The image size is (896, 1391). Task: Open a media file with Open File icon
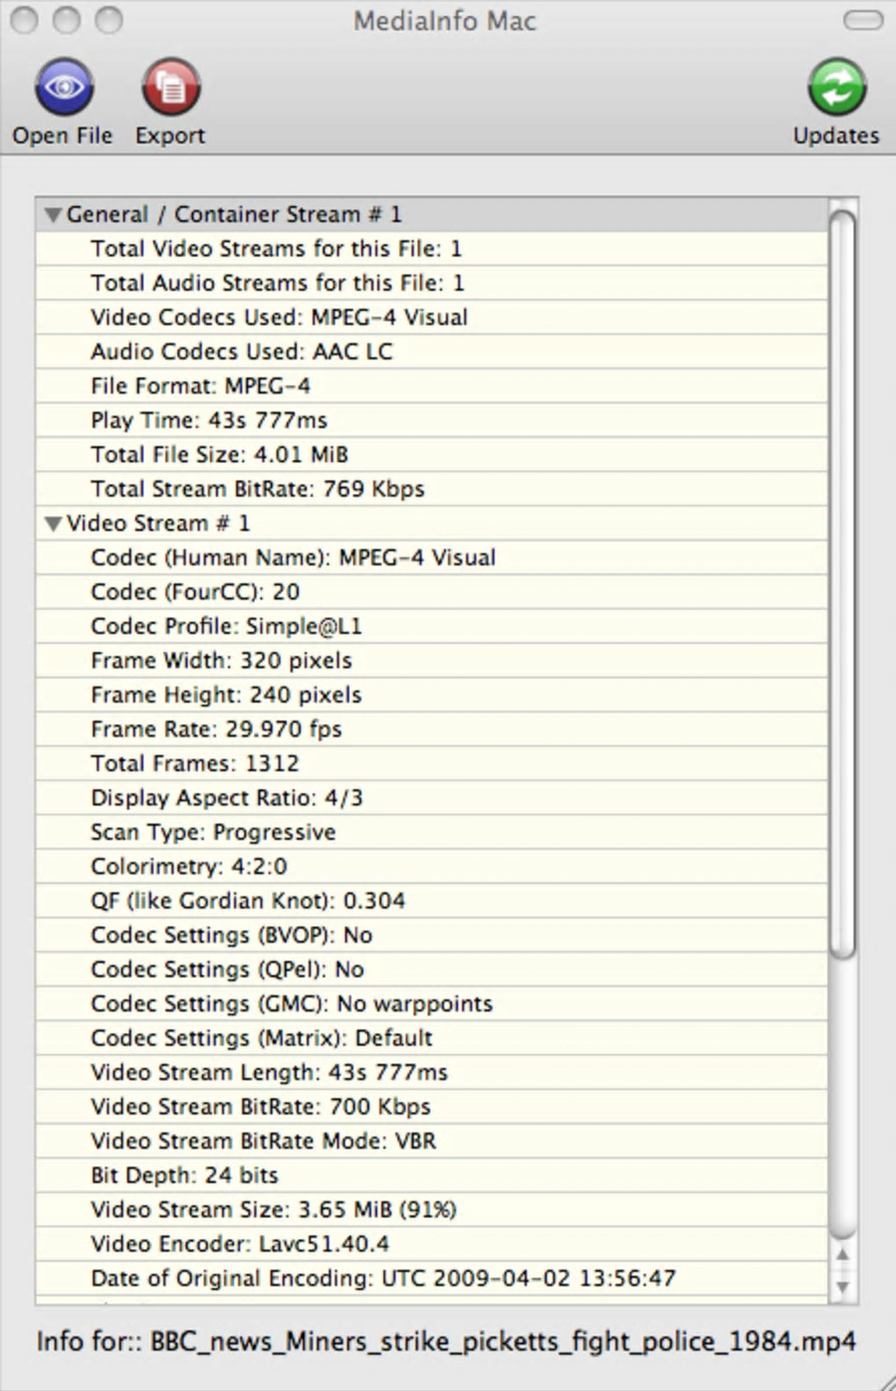point(63,87)
